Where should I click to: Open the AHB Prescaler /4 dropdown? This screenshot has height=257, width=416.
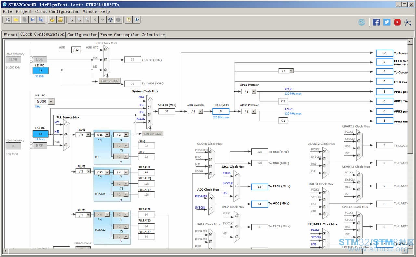196,111
